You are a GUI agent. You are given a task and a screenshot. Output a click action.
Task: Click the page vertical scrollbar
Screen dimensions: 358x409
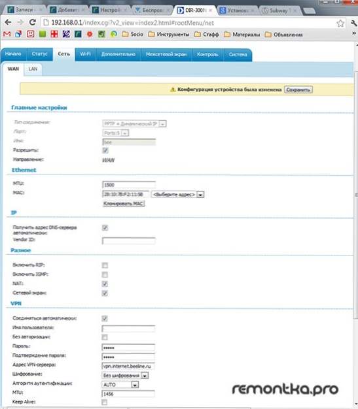pos(356,195)
